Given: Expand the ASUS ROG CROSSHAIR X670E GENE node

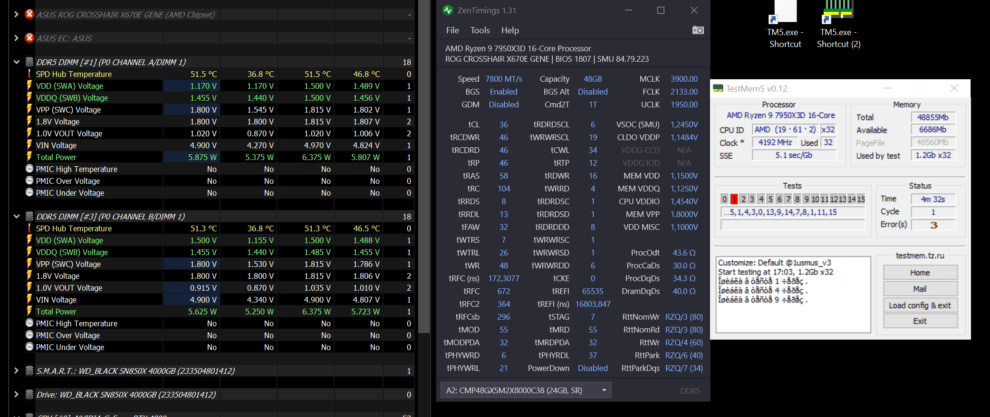Looking at the screenshot, I should tap(16, 14).
